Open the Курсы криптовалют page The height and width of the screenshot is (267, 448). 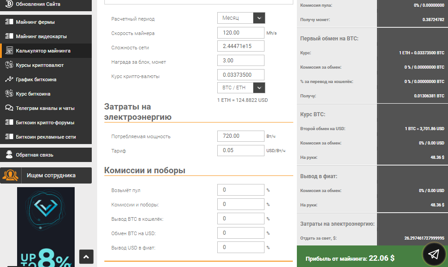pos(46,65)
